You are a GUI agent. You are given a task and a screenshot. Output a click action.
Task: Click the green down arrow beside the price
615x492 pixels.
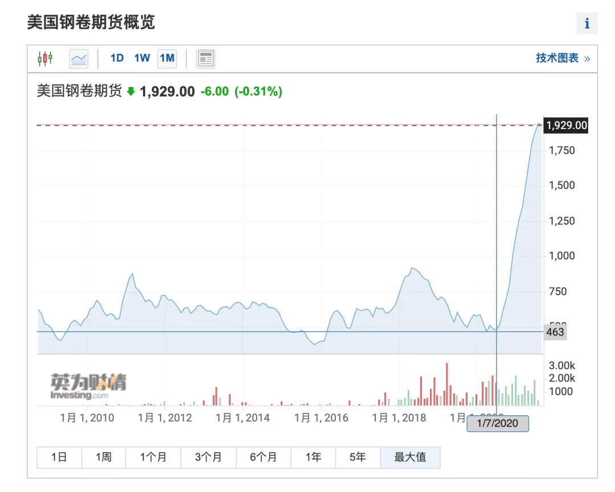click(131, 91)
